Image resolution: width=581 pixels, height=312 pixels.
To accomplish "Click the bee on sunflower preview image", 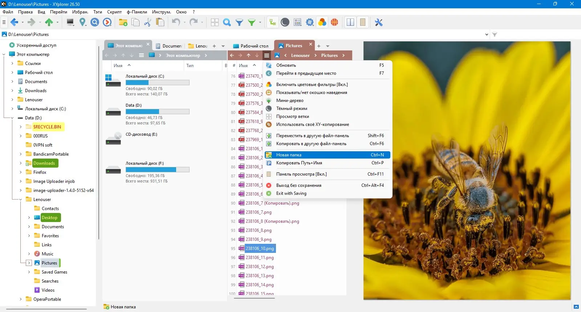I will (467, 171).
